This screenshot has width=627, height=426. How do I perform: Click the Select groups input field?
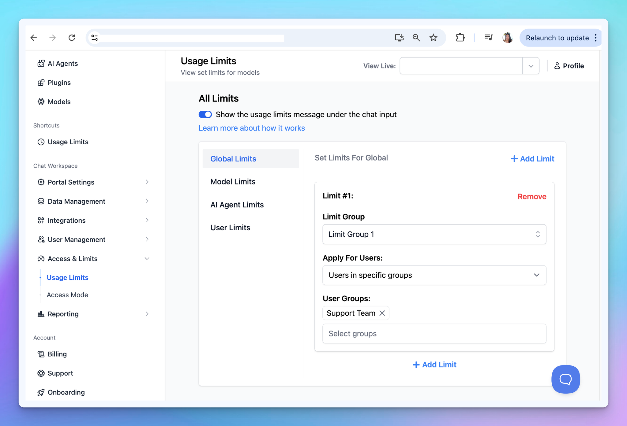(434, 333)
